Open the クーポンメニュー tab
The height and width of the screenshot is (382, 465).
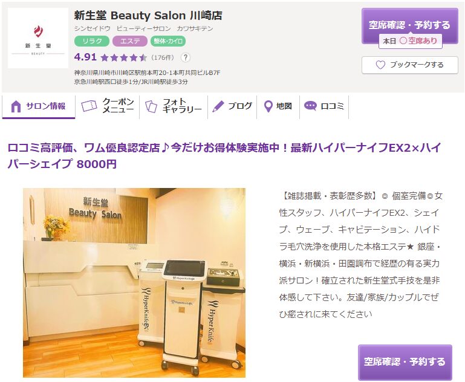(108, 106)
